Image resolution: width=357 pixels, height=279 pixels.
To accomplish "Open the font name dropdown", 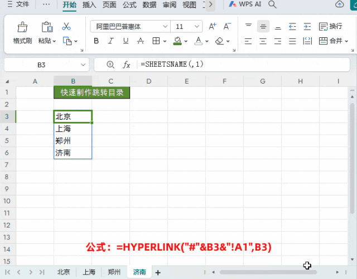I will point(165,27).
